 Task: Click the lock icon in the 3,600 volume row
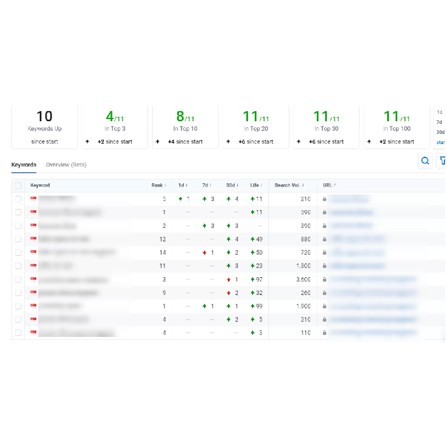pos(324,279)
